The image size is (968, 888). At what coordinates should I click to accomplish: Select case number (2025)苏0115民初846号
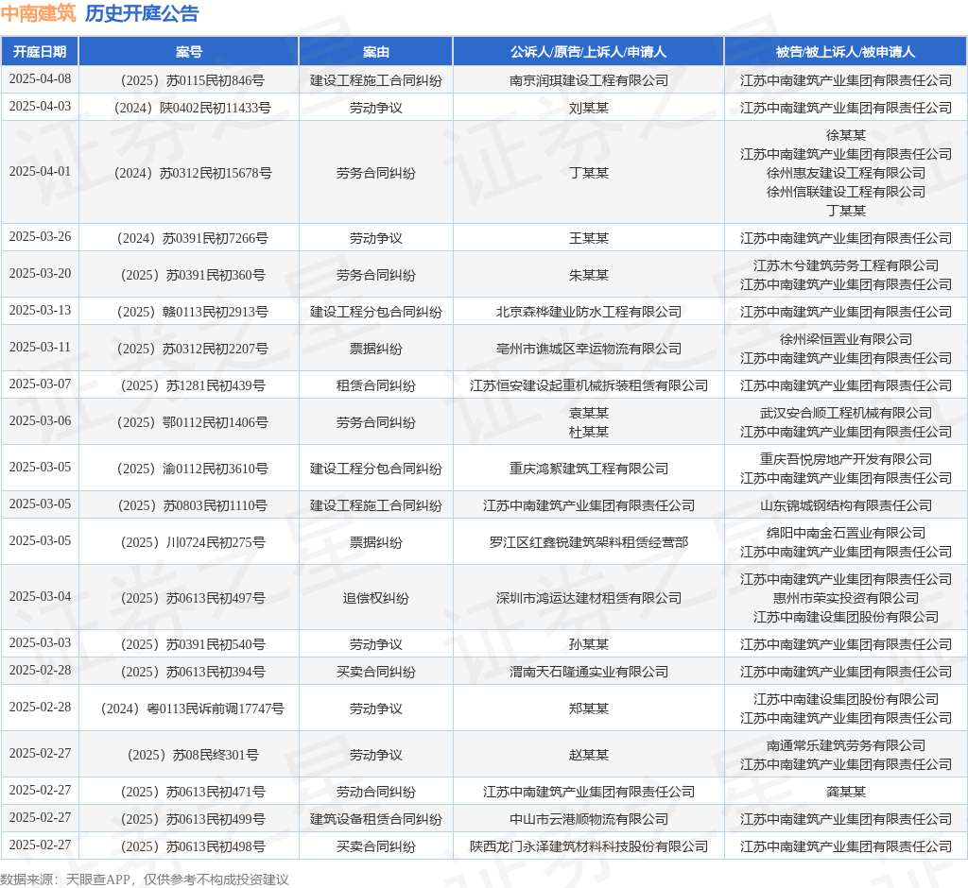click(x=189, y=80)
